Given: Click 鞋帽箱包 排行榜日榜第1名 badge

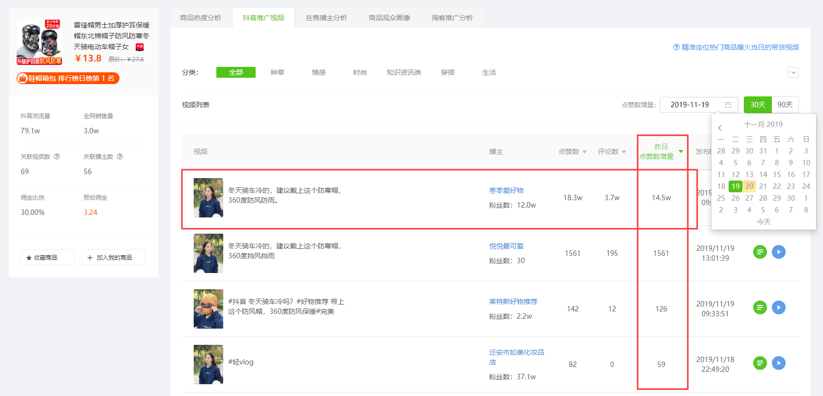Looking at the screenshot, I should tap(68, 78).
